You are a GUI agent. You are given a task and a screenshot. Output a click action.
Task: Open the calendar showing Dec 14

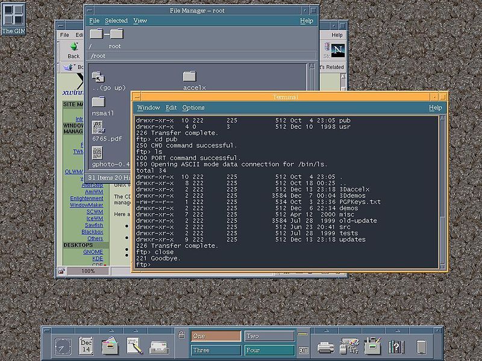click(86, 345)
